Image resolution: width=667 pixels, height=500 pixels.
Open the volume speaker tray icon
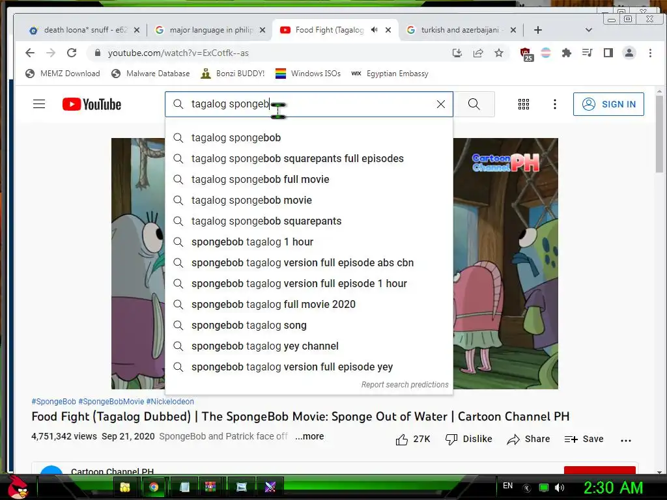point(560,488)
